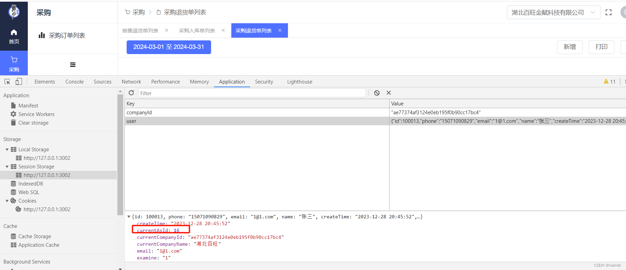
Task: Close the 采购入库单列表 tab
Action: [223, 30]
